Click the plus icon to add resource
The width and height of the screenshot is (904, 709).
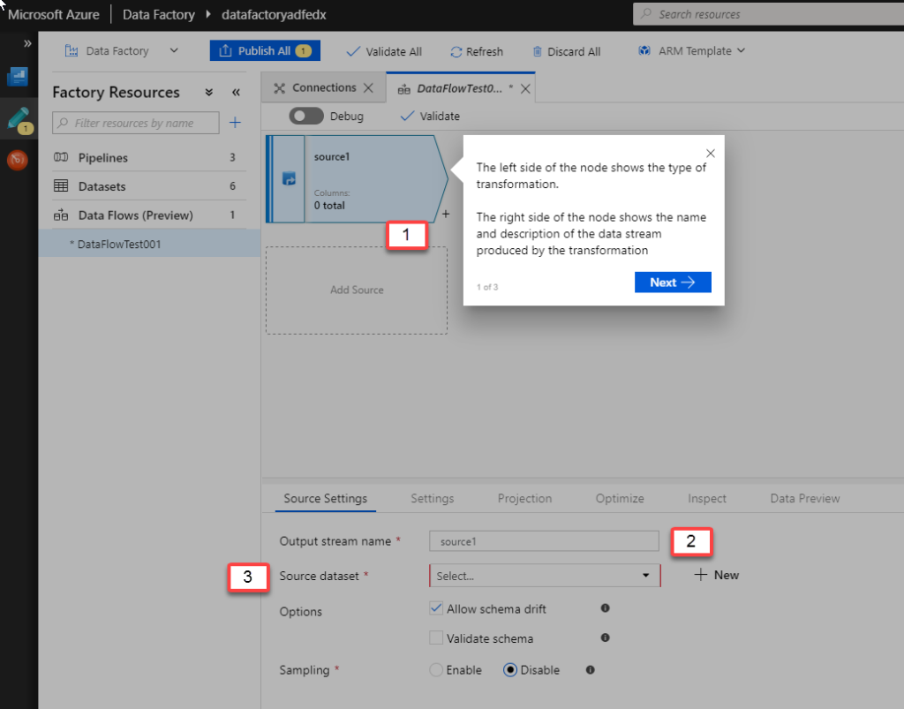[x=235, y=122]
